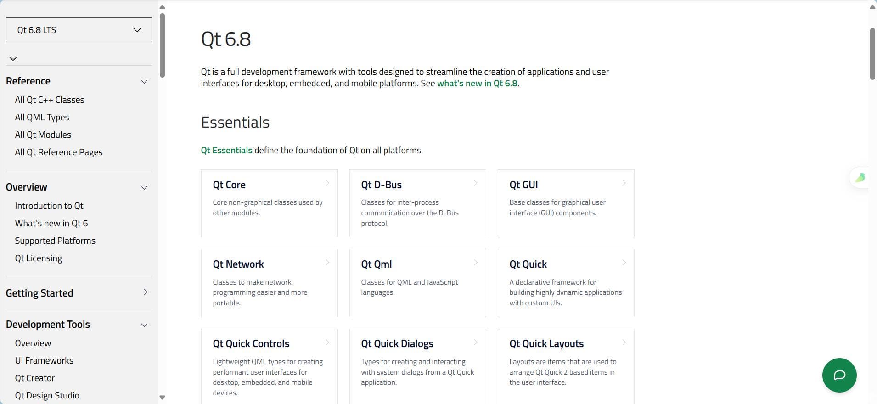Image resolution: width=877 pixels, height=404 pixels.
Task: View Supported Platforms page
Action: (x=55, y=241)
